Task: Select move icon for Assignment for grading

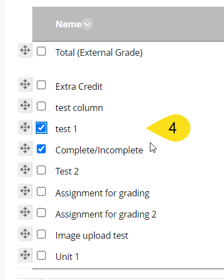Action: coord(25,191)
